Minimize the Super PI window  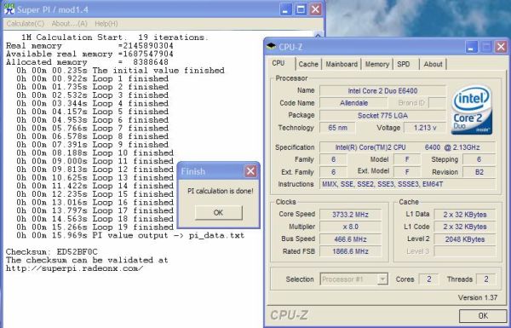click(x=285, y=9)
